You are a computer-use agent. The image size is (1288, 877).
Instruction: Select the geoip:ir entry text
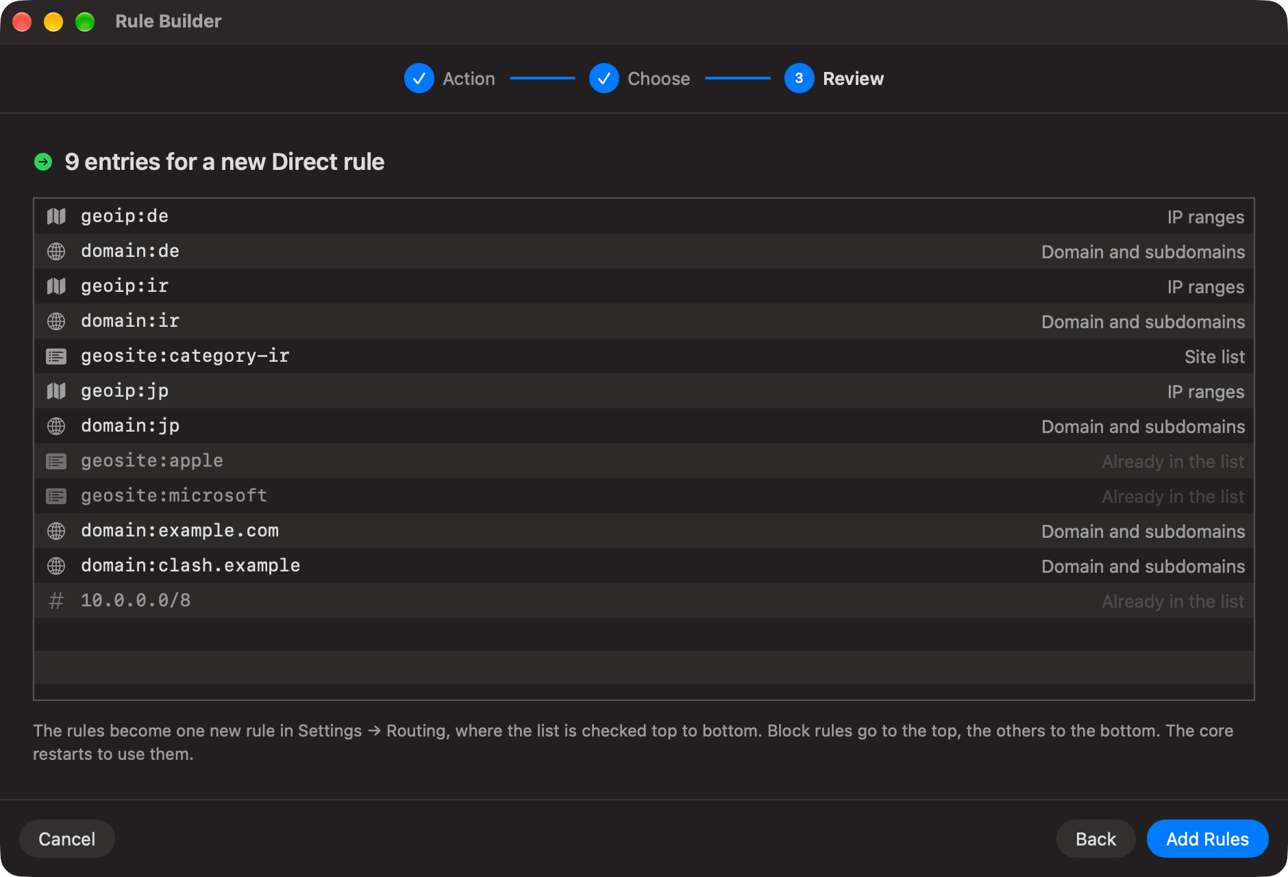coord(125,286)
